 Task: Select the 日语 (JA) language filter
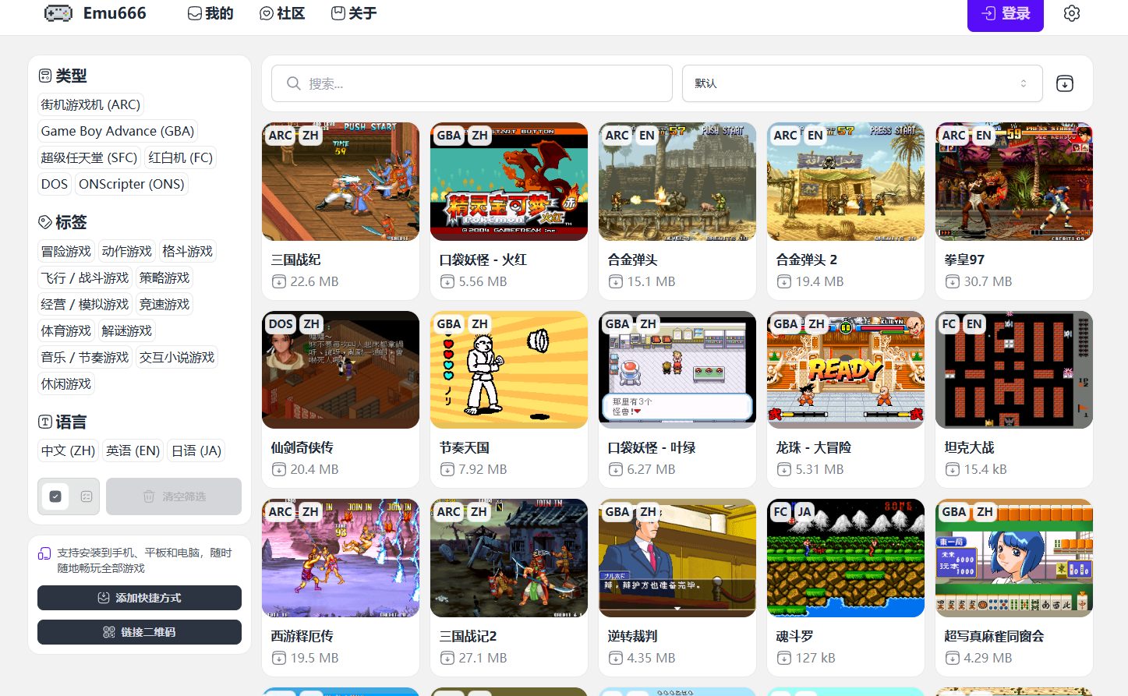[196, 450]
